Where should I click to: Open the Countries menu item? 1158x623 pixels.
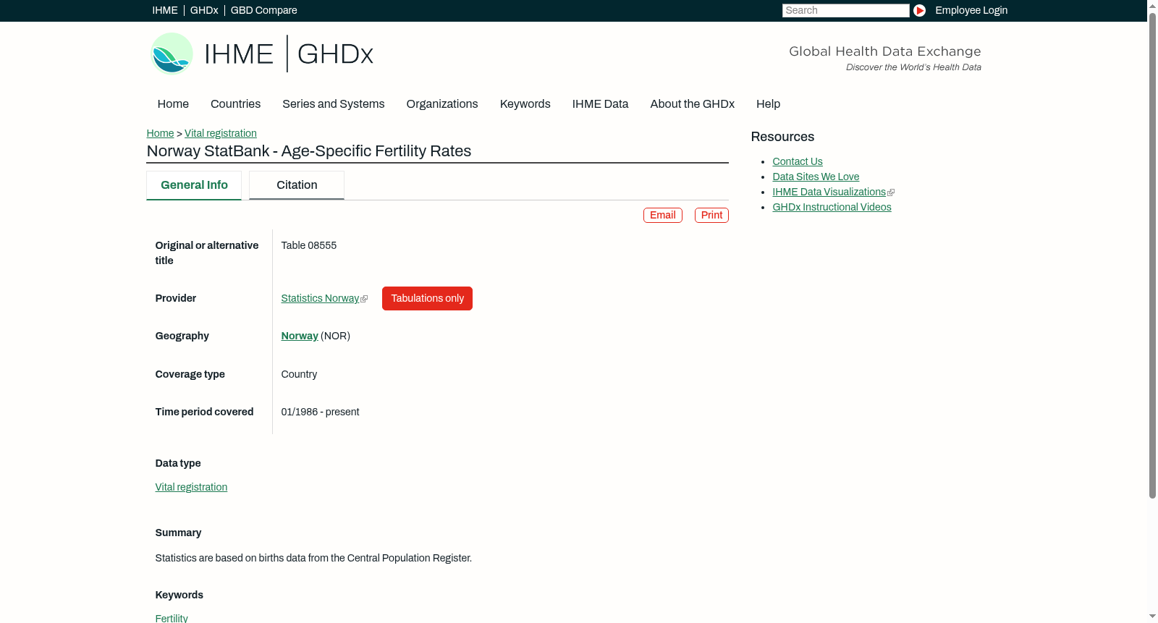click(x=235, y=104)
